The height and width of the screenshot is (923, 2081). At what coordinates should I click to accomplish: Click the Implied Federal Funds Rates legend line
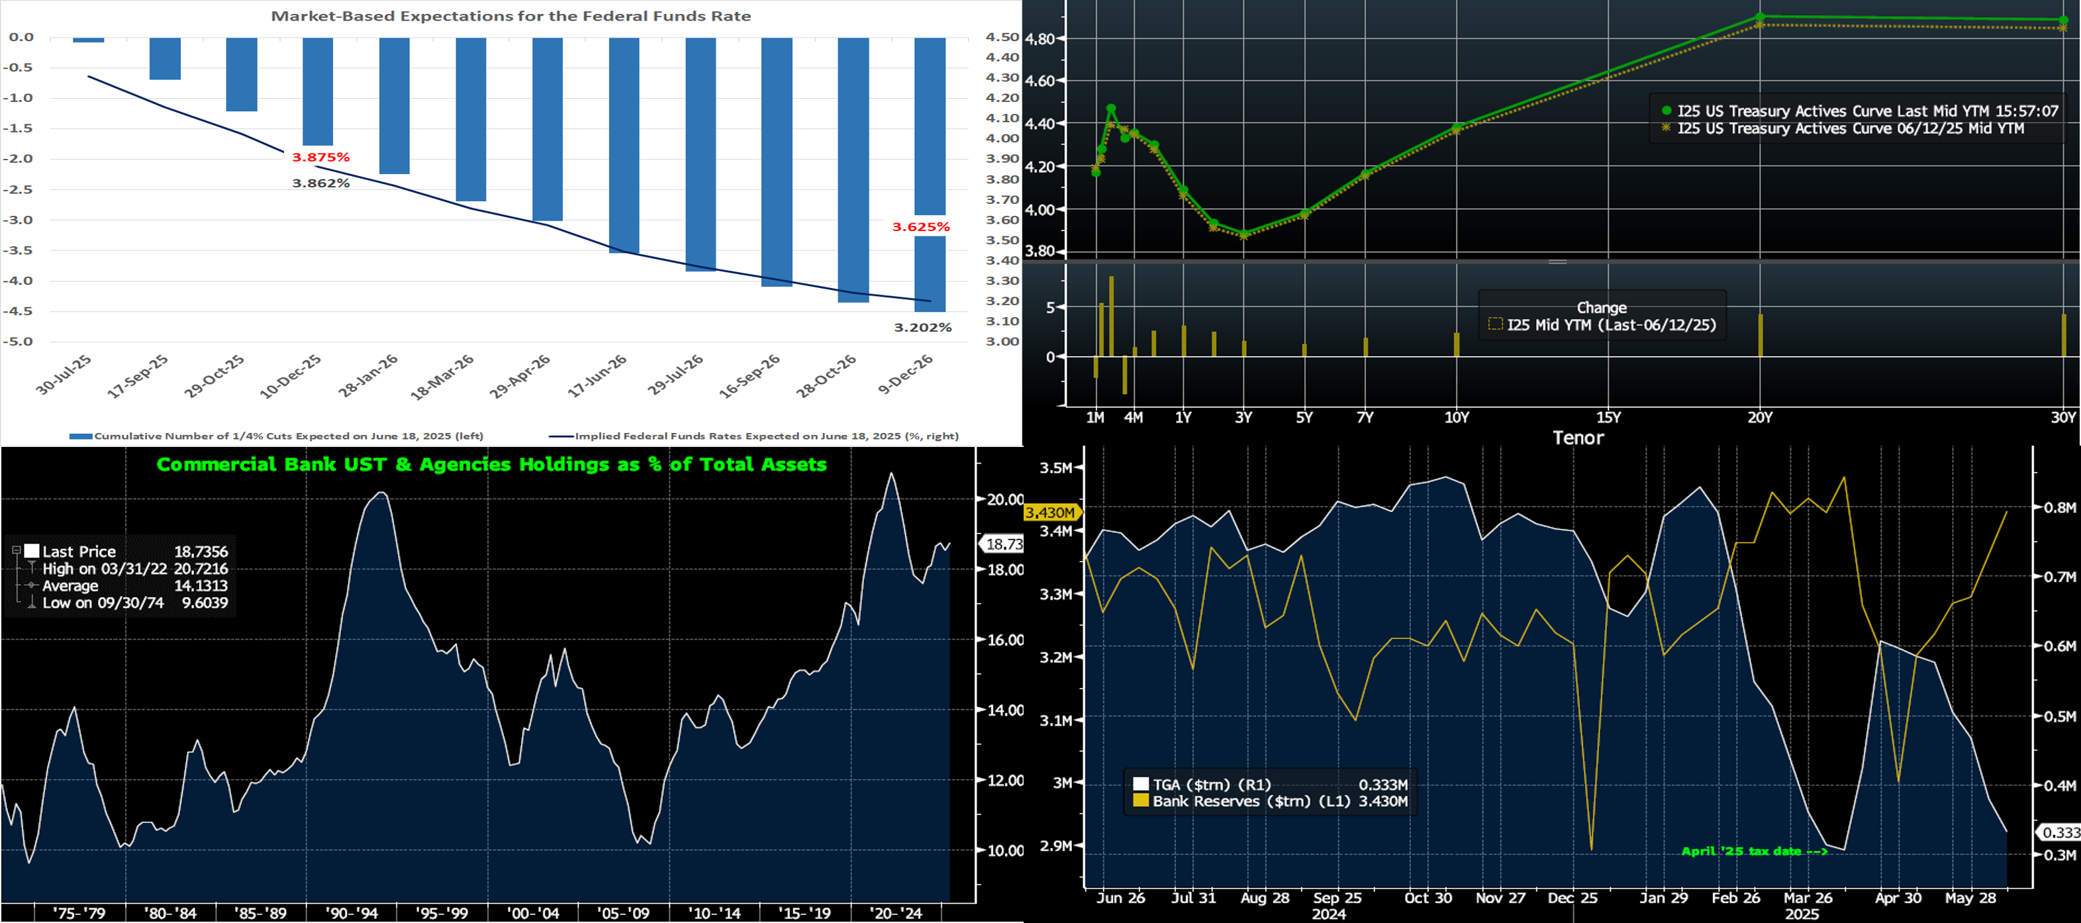click(x=561, y=436)
